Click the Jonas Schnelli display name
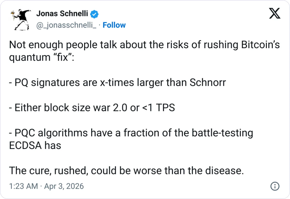Image resolution: width=290 pixels, height=199 pixels. [62, 13]
